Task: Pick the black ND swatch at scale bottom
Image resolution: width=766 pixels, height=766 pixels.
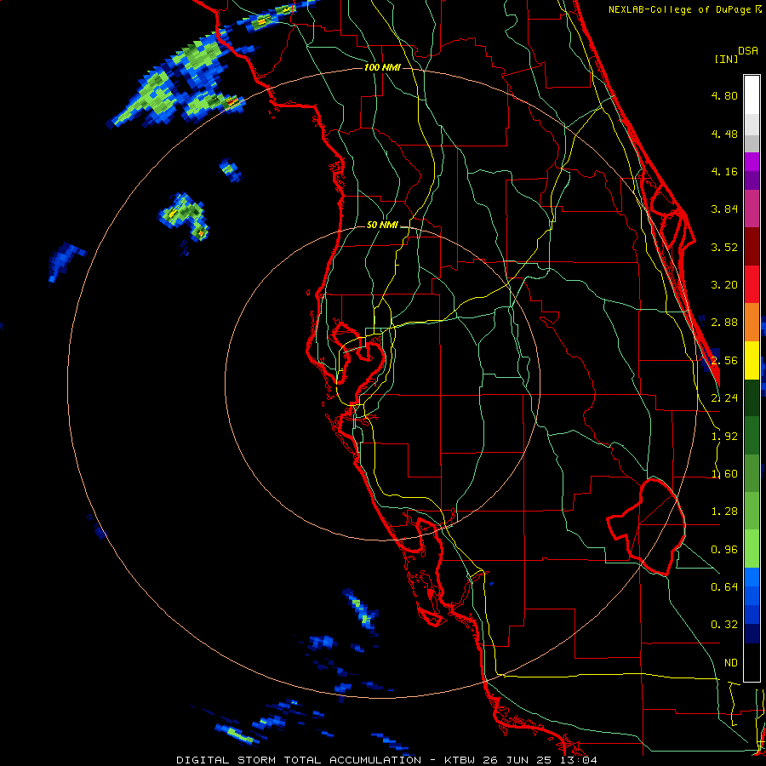Action: (752, 662)
